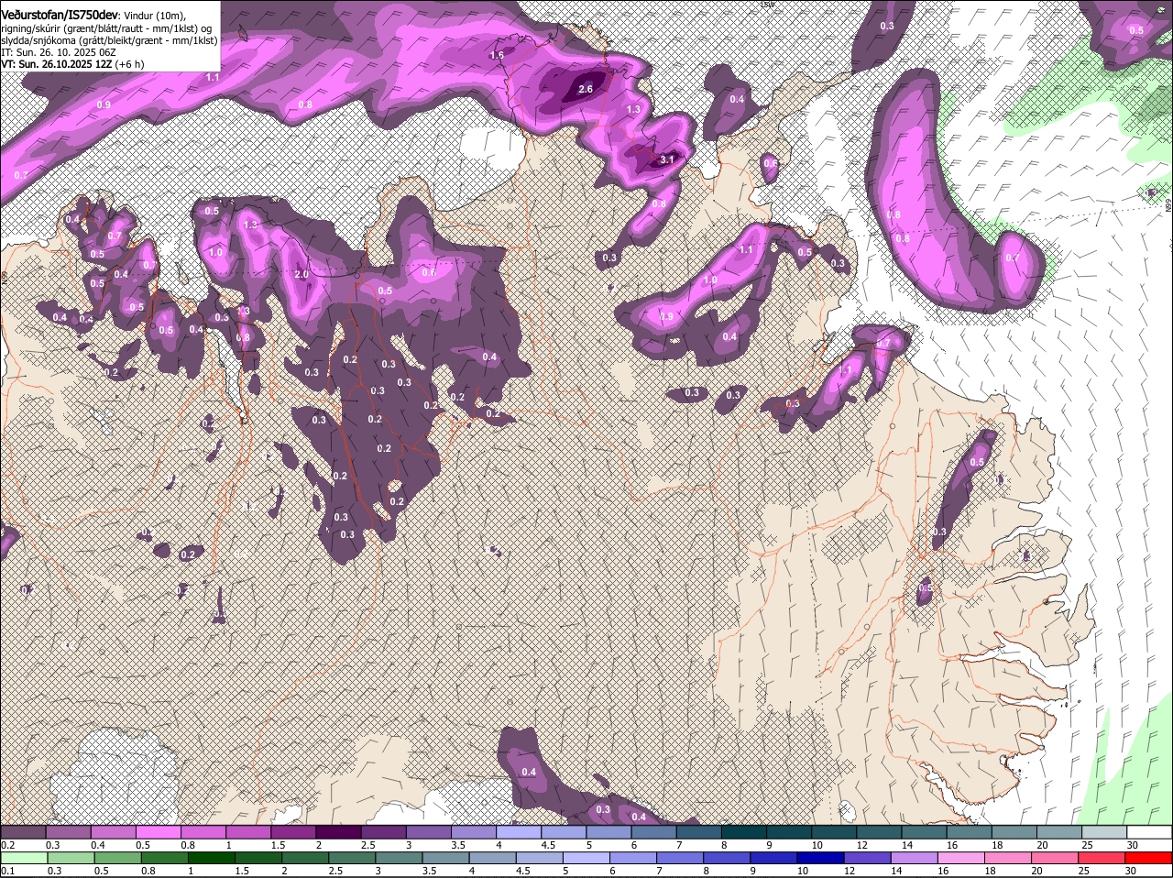Click the IT: Sun. 26. 10. 2025 06Z line
Viewport: 1173px width, 878px height.
click(x=59, y=52)
